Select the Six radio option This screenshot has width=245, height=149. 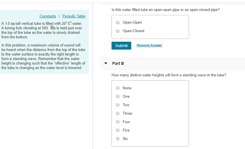pyautogui.click(x=118, y=139)
